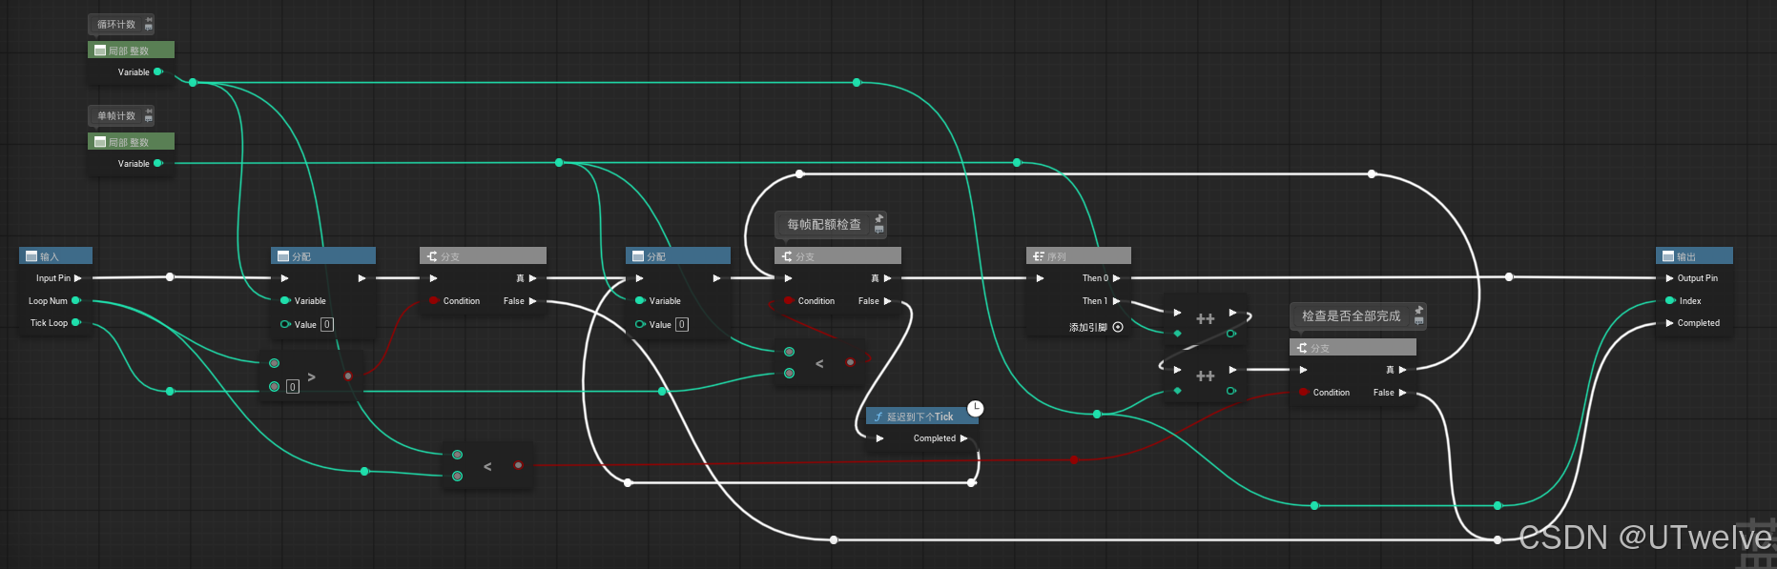1777x569 pixels.
Task: Click False pin of branch under 检查是否全部完成
Action: click(1402, 392)
